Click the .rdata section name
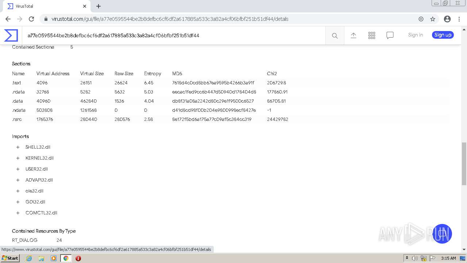Screen dimensions: 467x263 18,92
